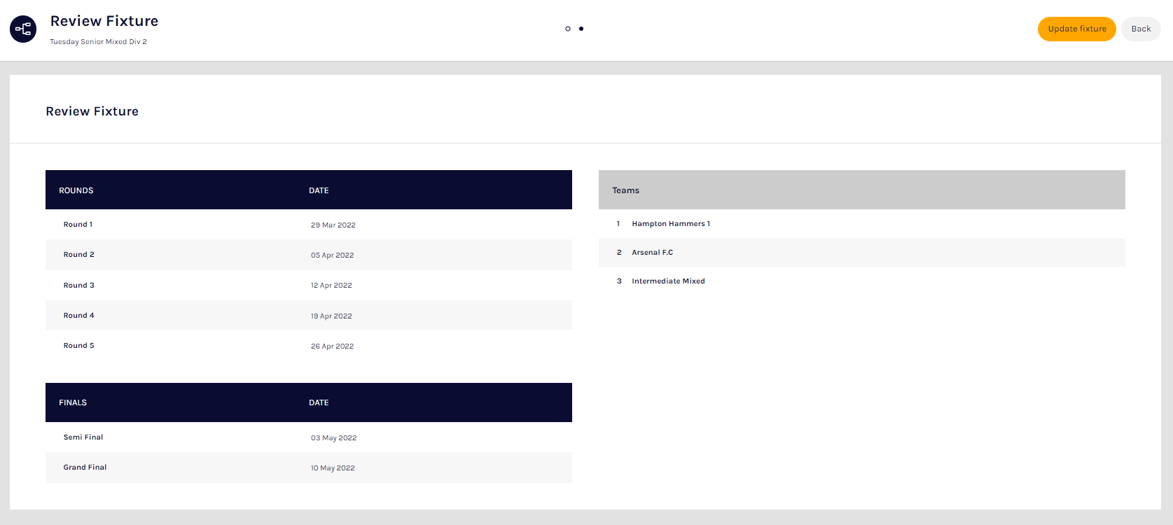Screen dimensions: 1173x525
Task: Click the Semi Final row
Action: [83, 437]
